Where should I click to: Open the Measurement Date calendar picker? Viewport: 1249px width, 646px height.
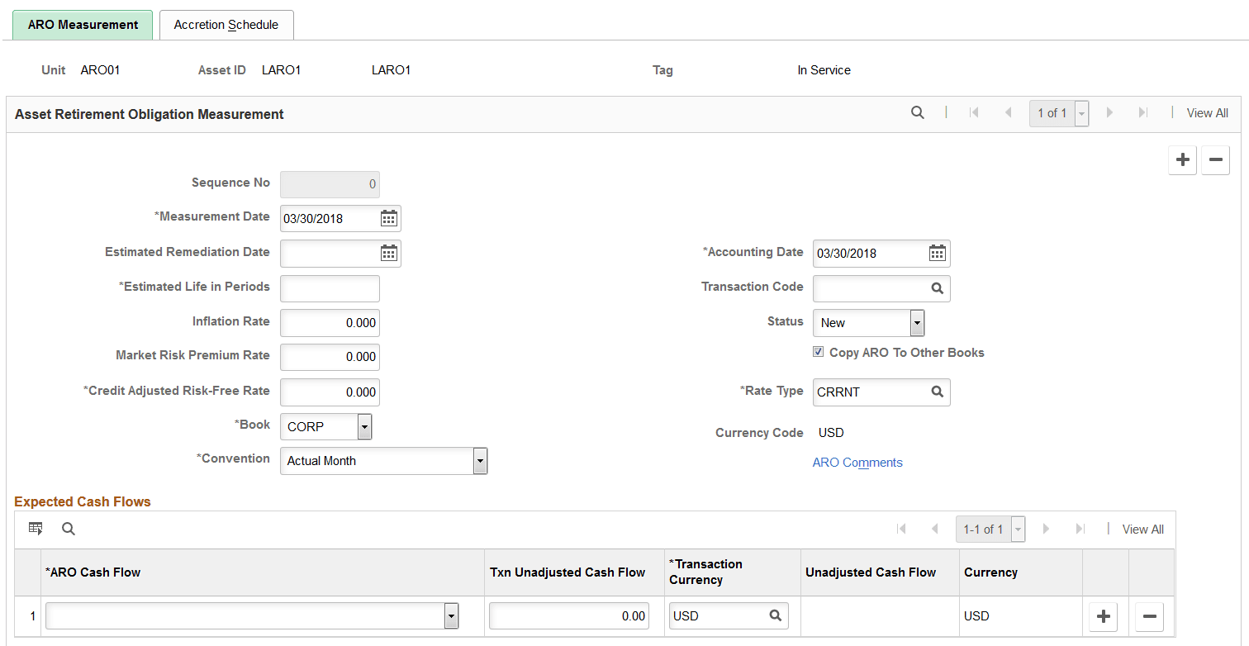coord(388,217)
